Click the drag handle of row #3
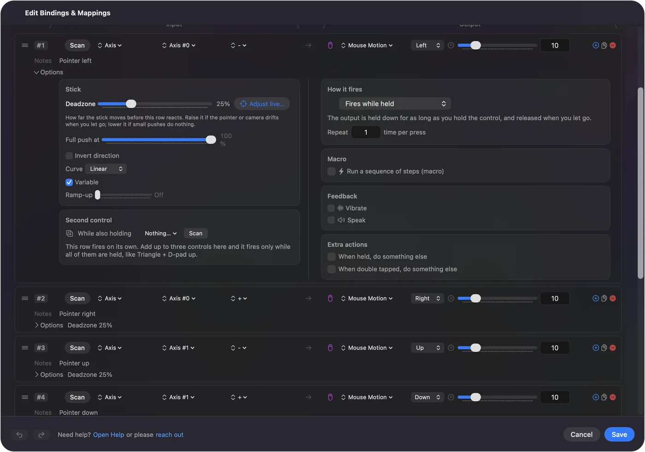Viewport: 645px width, 452px height. coord(25,348)
